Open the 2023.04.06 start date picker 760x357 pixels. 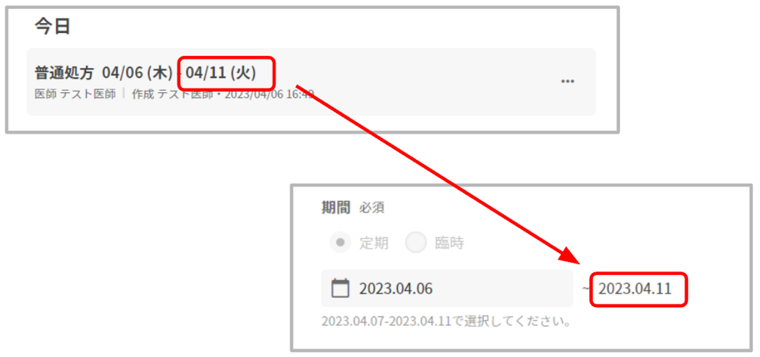[x=447, y=288]
